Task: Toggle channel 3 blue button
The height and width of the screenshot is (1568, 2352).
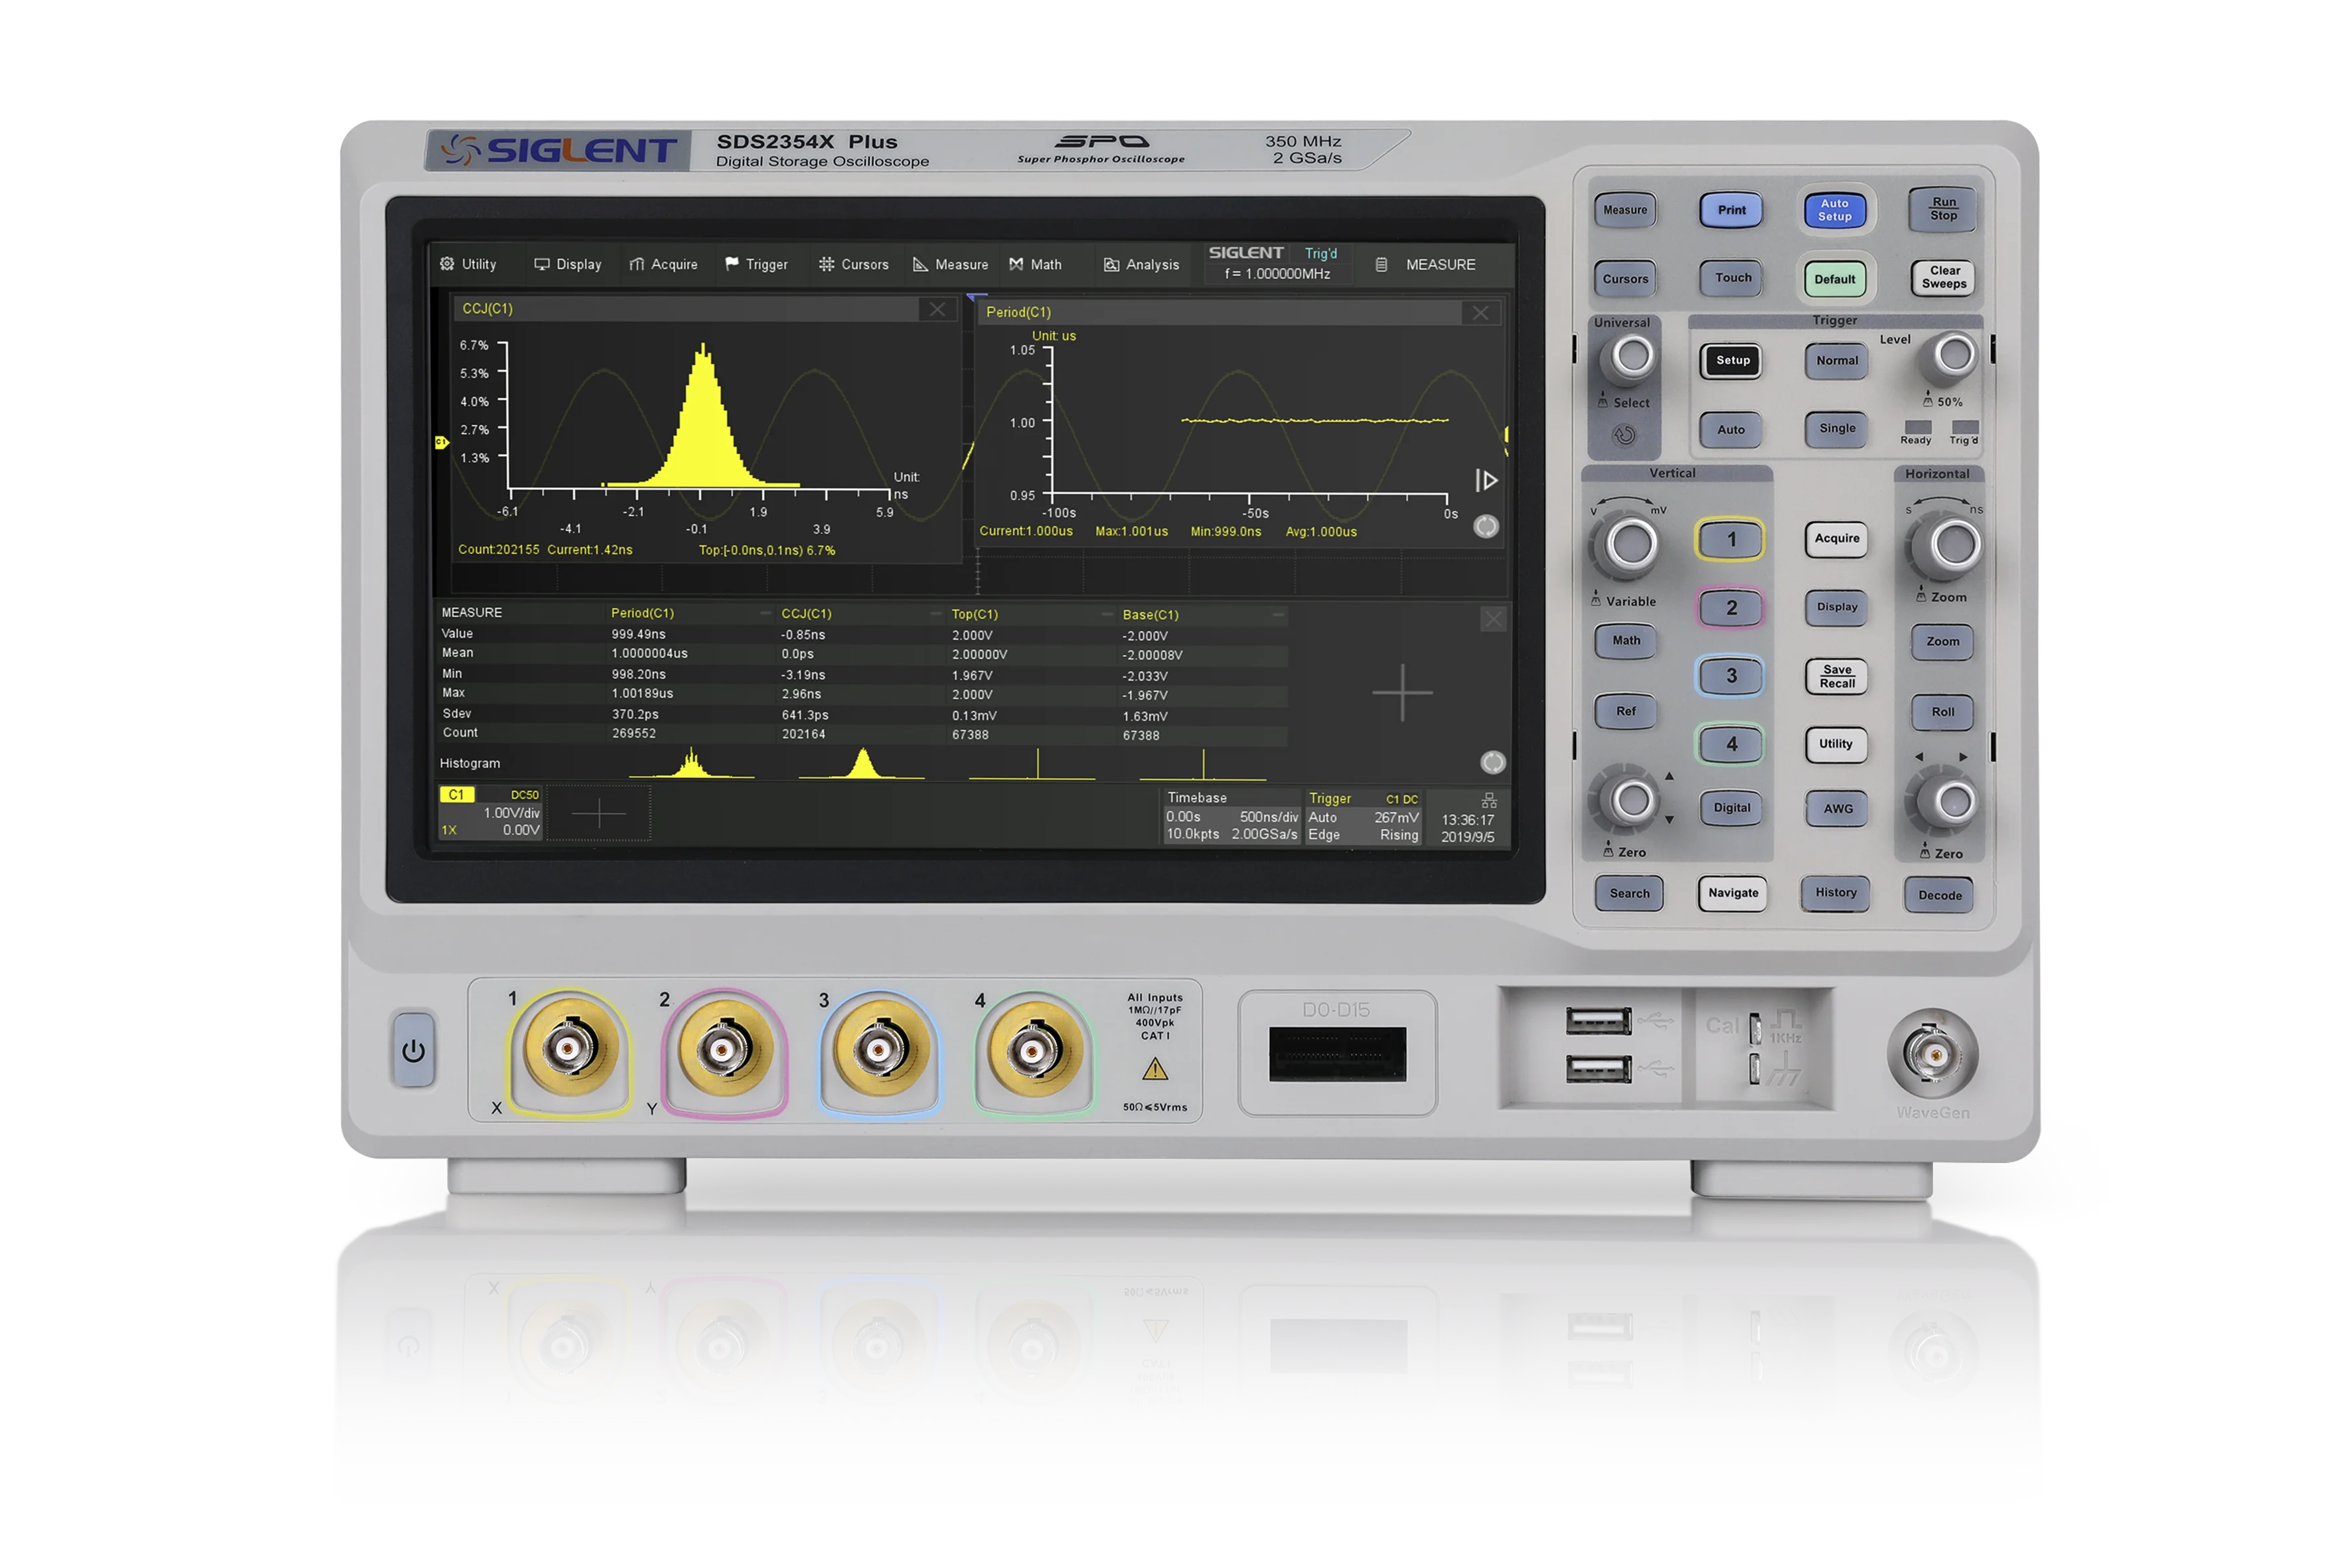Action: [1731, 676]
